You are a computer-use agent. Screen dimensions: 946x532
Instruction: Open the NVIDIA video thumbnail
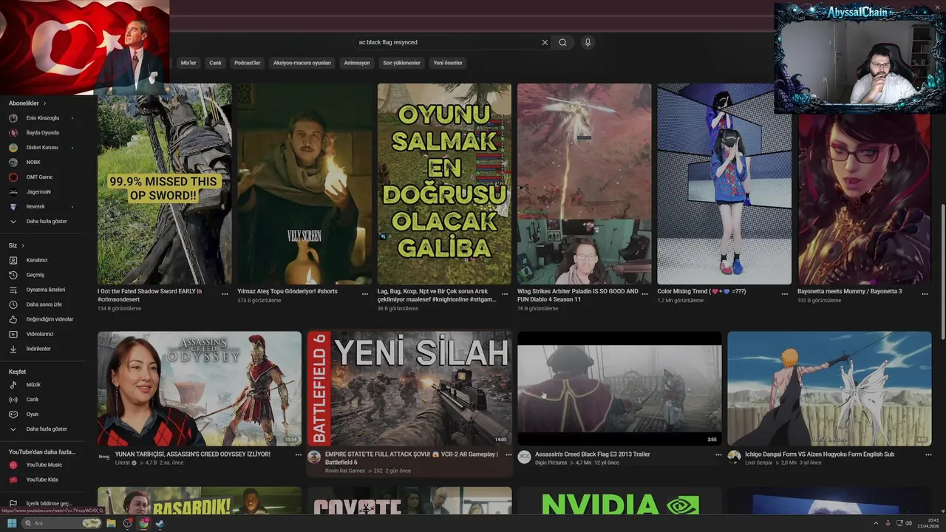(x=619, y=501)
